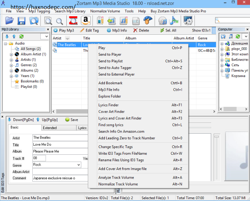Collapse the Audio tree node

[5, 43]
